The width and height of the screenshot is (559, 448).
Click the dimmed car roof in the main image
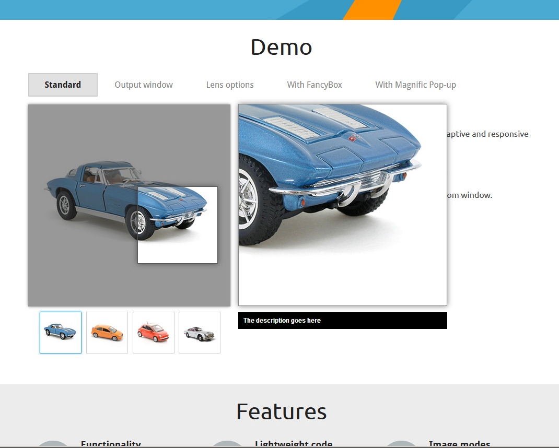[x=104, y=167]
